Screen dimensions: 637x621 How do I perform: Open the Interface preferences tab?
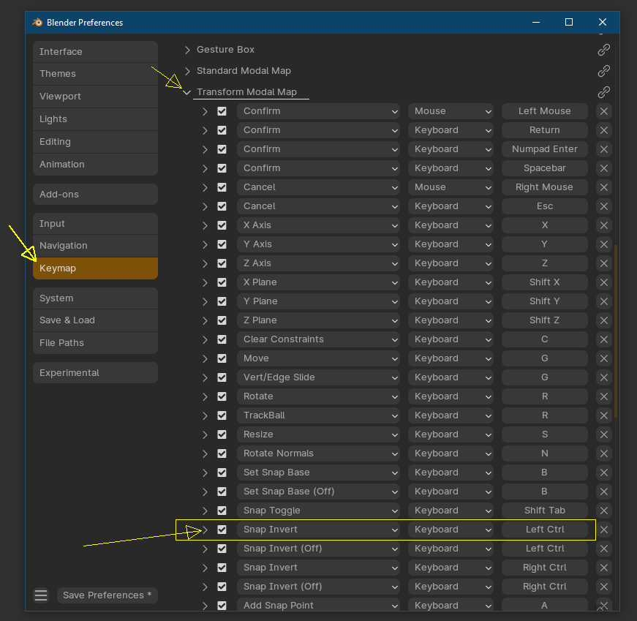click(96, 52)
